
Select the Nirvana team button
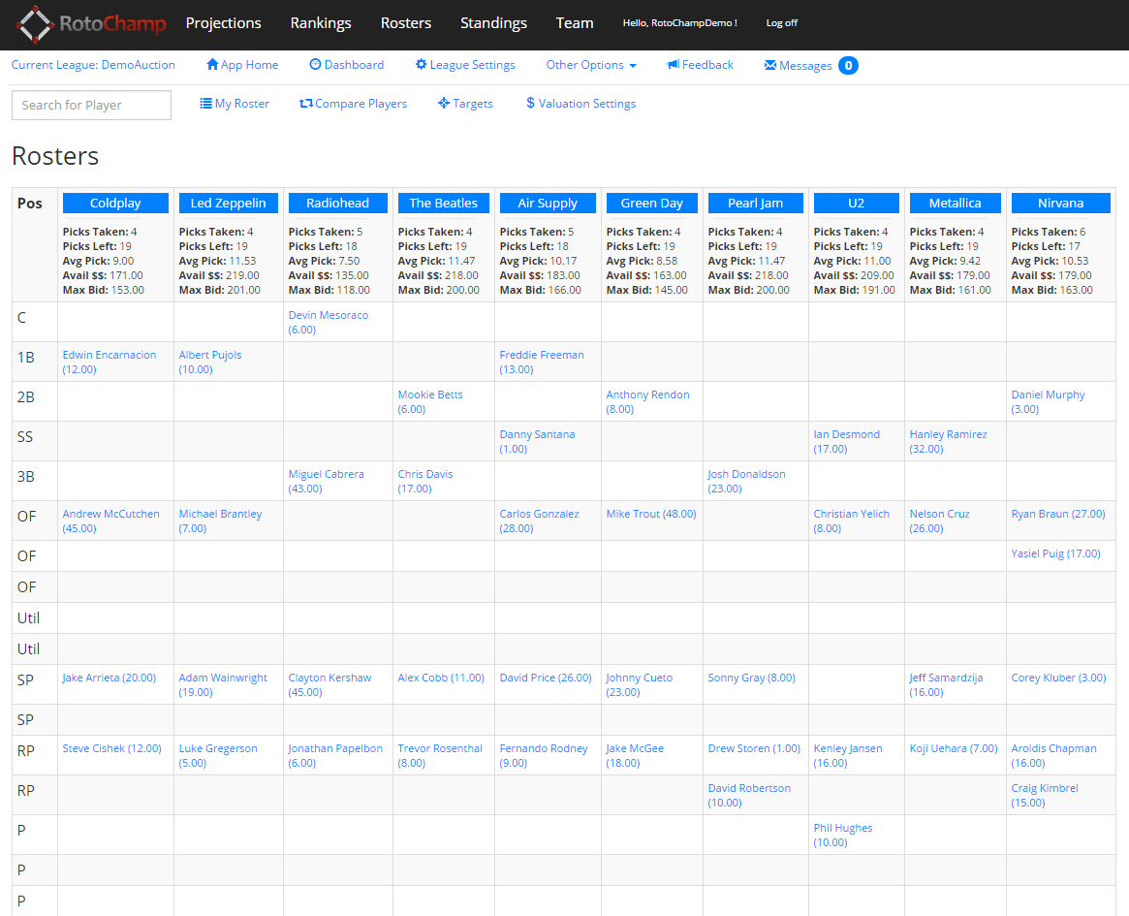click(x=1060, y=204)
